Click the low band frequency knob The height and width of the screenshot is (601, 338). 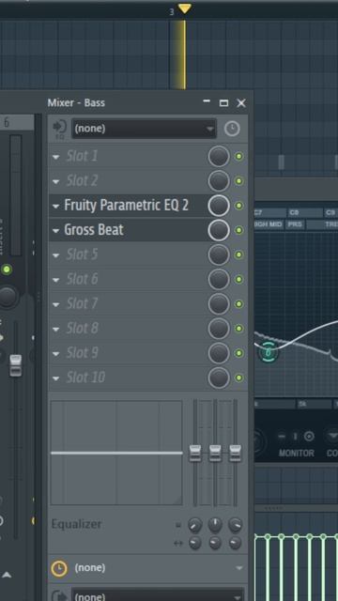[x=195, y=525]
